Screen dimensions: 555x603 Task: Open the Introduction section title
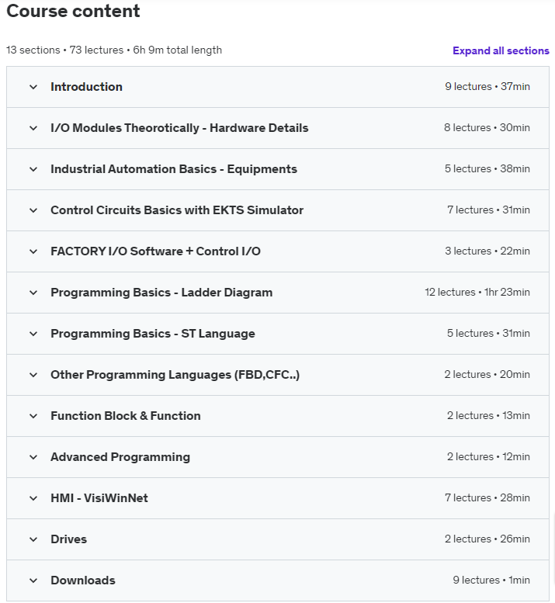point(86,87)
